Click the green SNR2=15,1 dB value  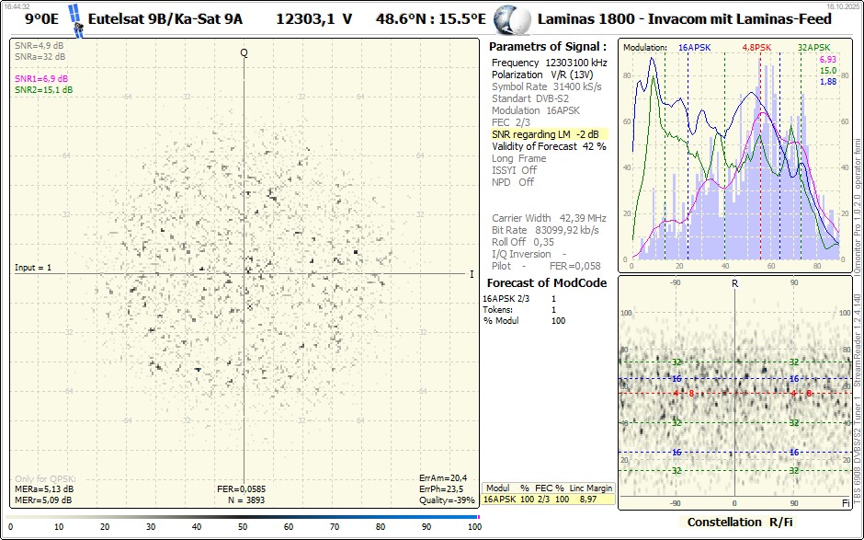(43, 90)
